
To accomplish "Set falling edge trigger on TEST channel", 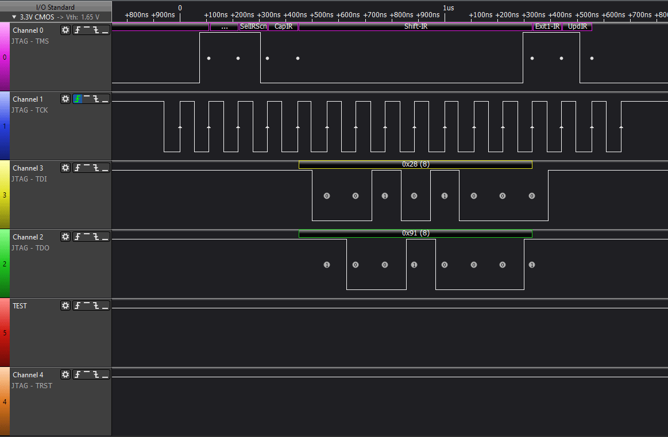I will [x=96, y=305].
